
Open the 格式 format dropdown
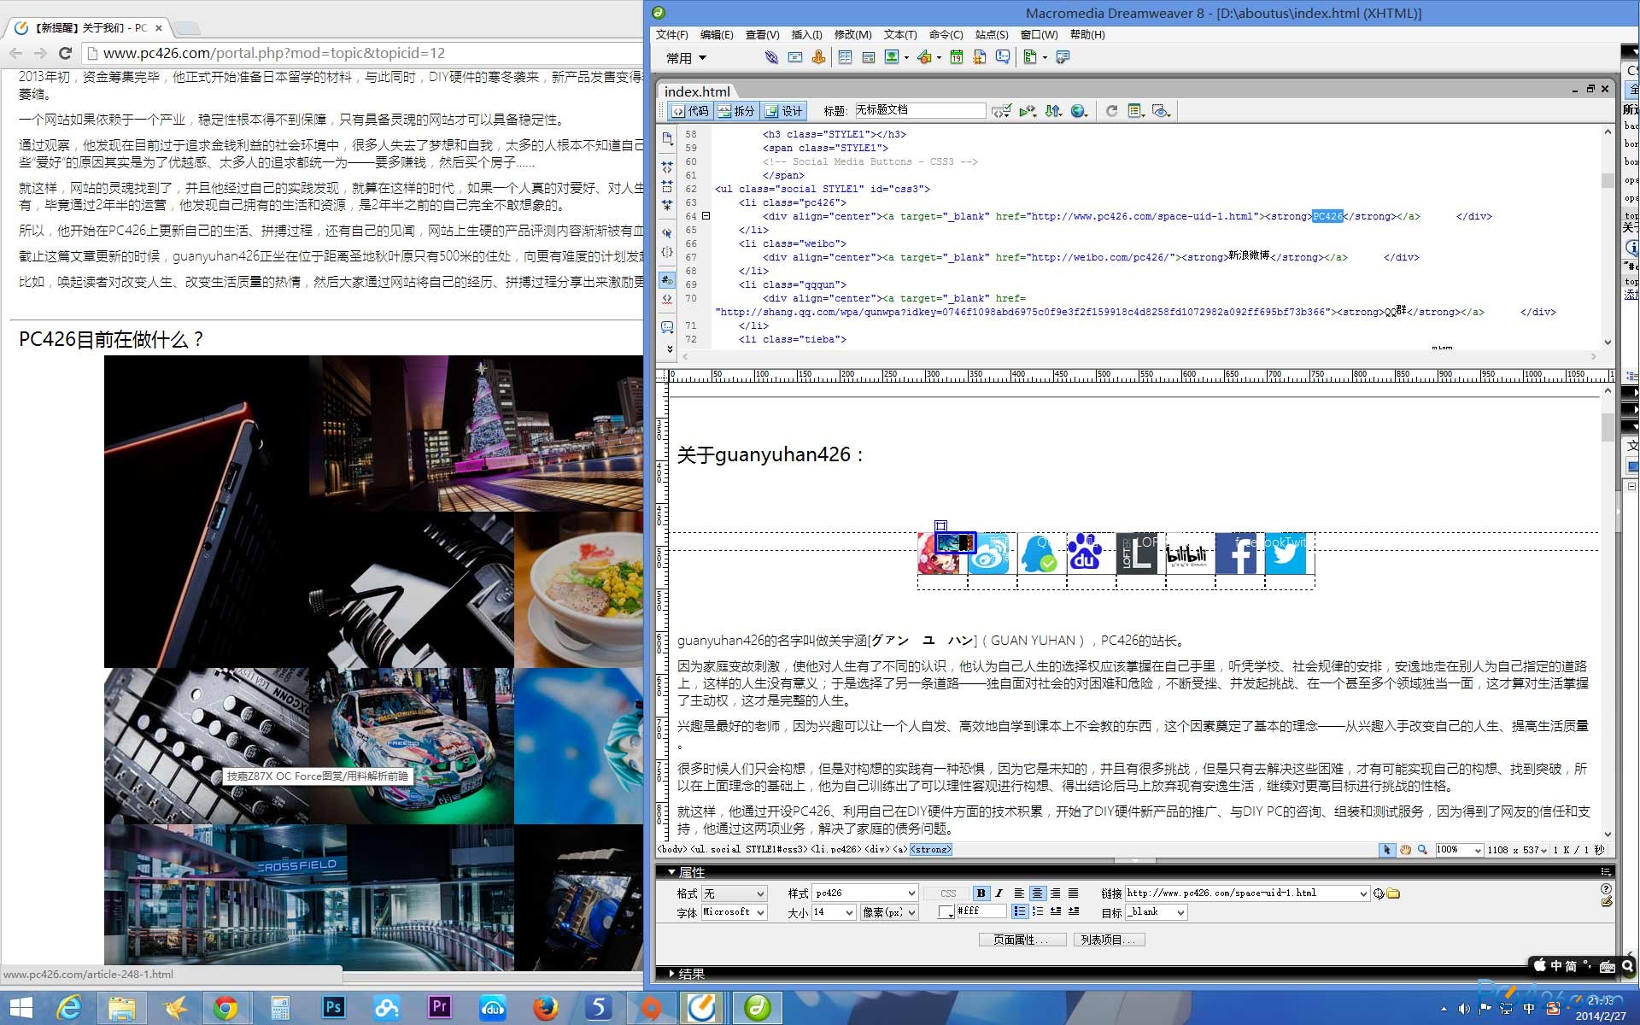click(735, 893)
